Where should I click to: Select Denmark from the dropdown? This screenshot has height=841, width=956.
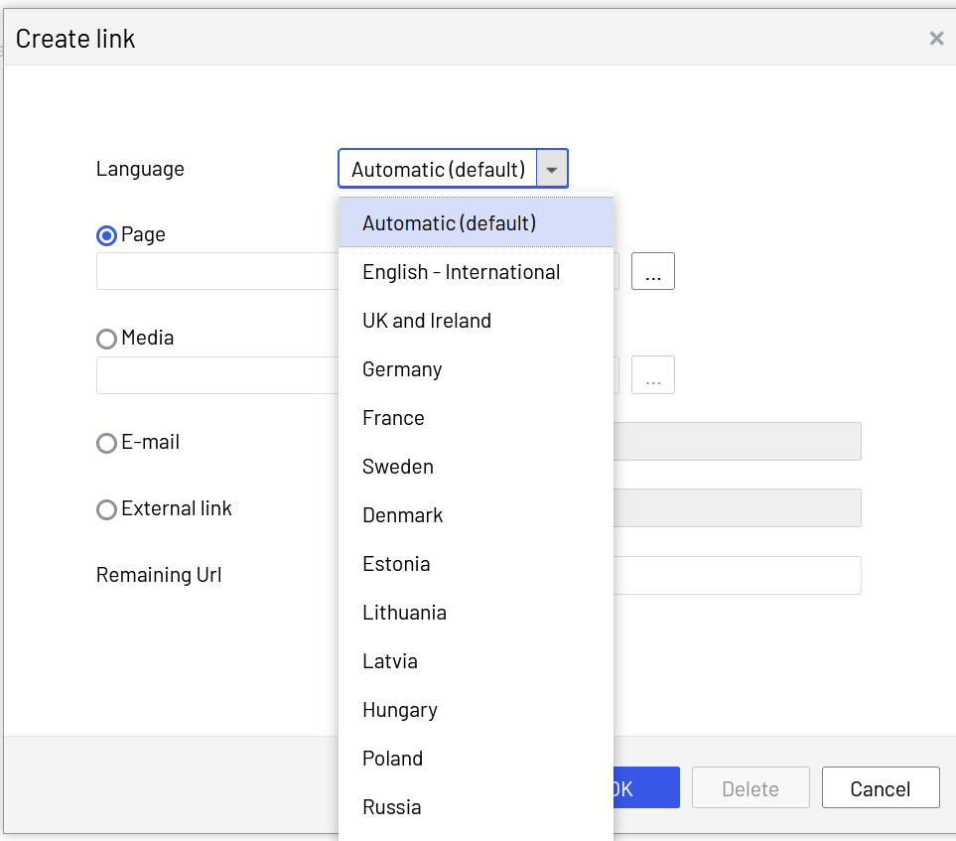pyautogui.click(x=402, y=515)
